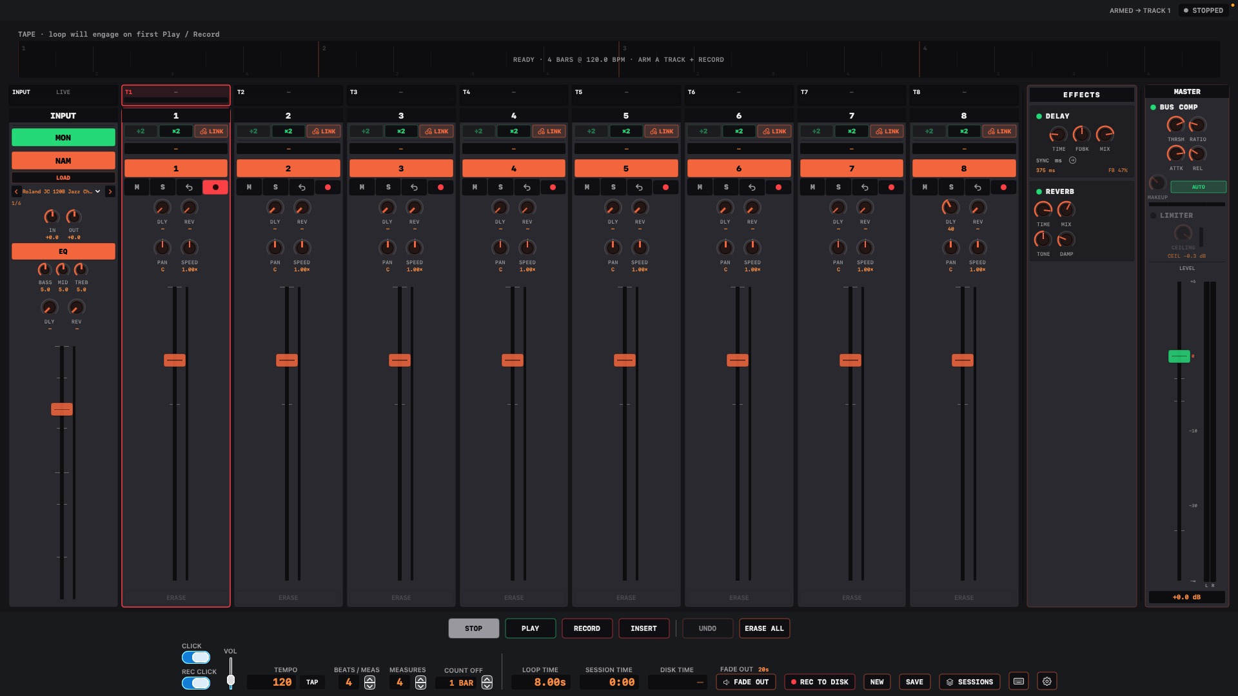Screen dimensions: 1238x696
Task: Click the Input EQ BASS knob
Action: [x=44, y=269]
